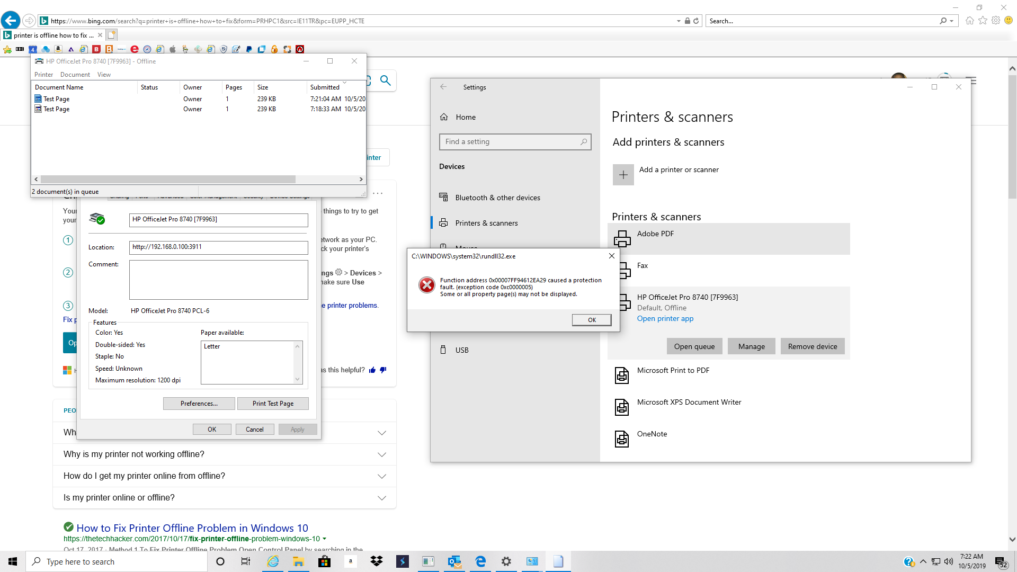Open the Document menu in queue window
The height and width of the screenshot is (572, 1017).
75,75
